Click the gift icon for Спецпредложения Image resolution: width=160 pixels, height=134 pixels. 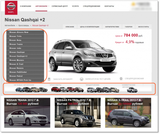(x=121, y=78)
